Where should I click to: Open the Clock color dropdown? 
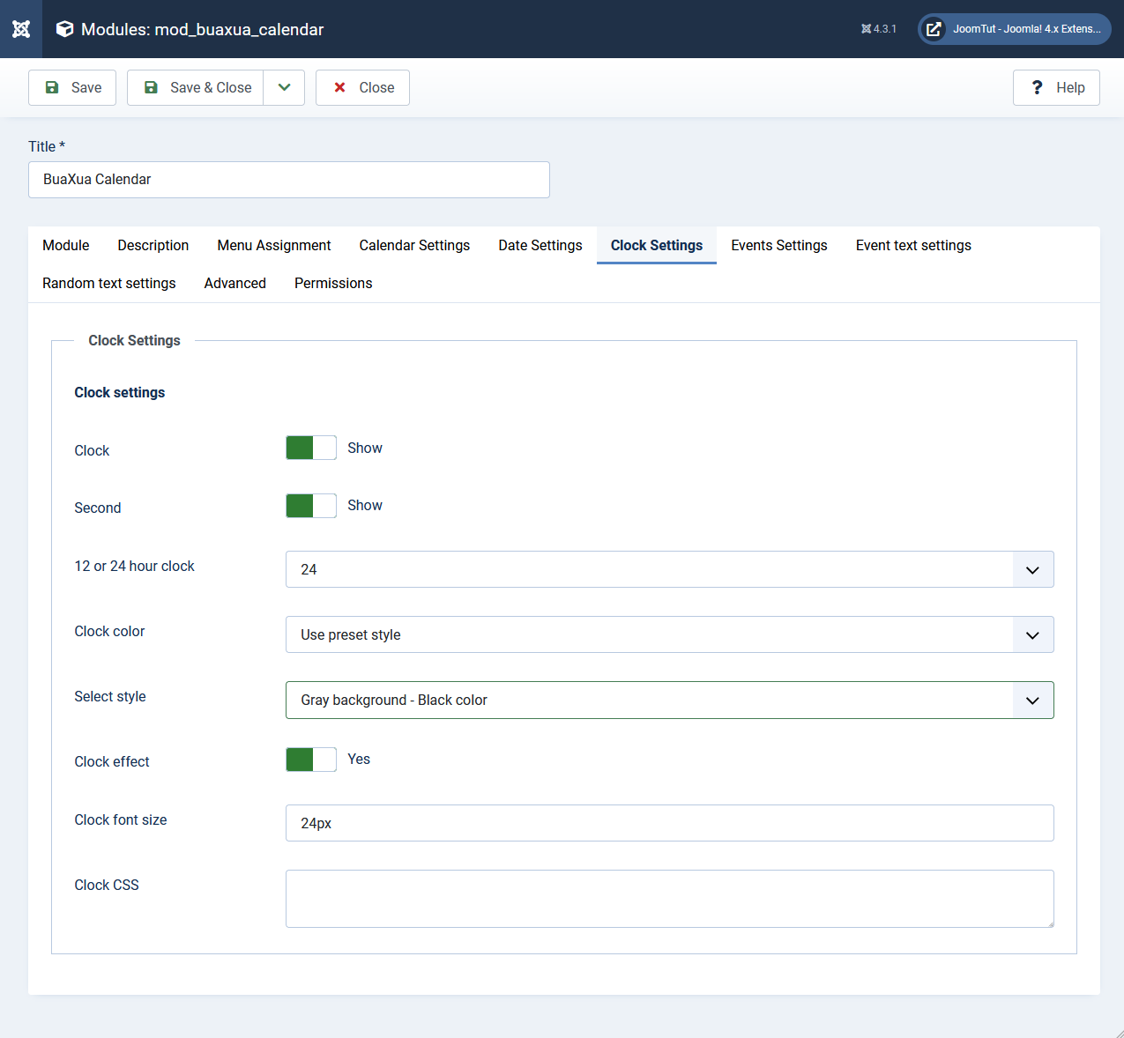click(x=670, y=634)
